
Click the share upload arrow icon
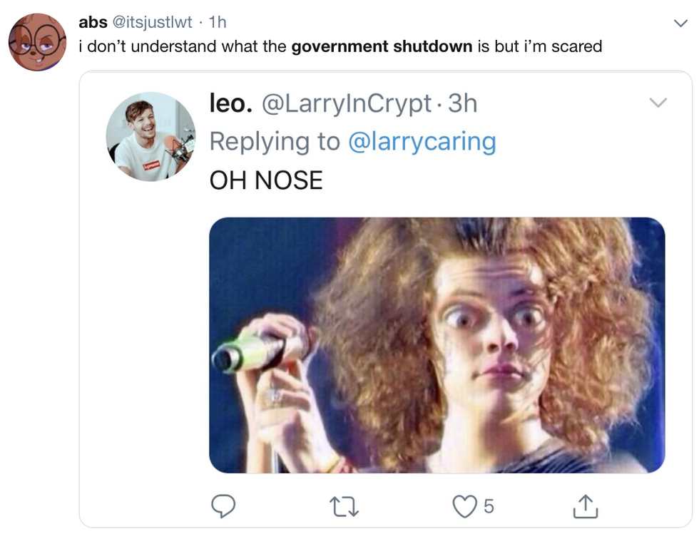pyautogui.click(x=586, y=506)
